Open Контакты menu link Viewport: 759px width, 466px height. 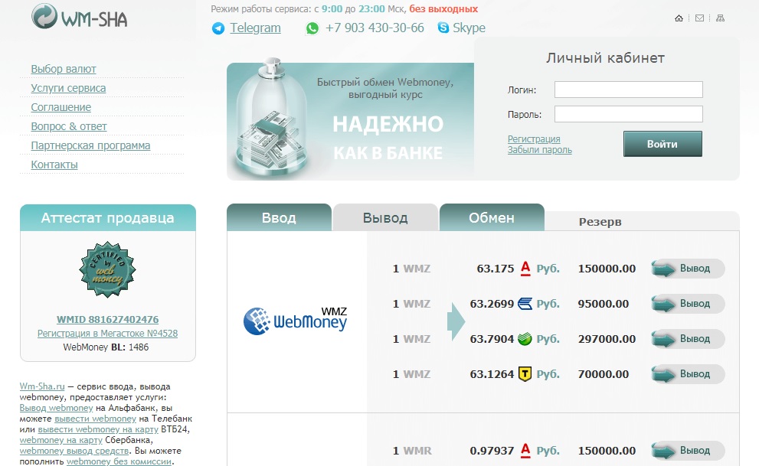coord(54,165)
